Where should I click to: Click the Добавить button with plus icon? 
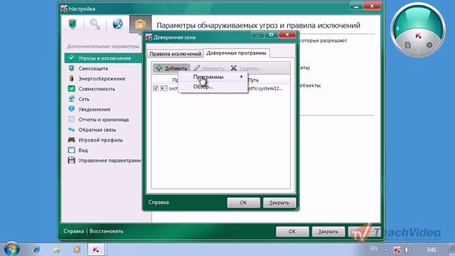coord(171,68)
